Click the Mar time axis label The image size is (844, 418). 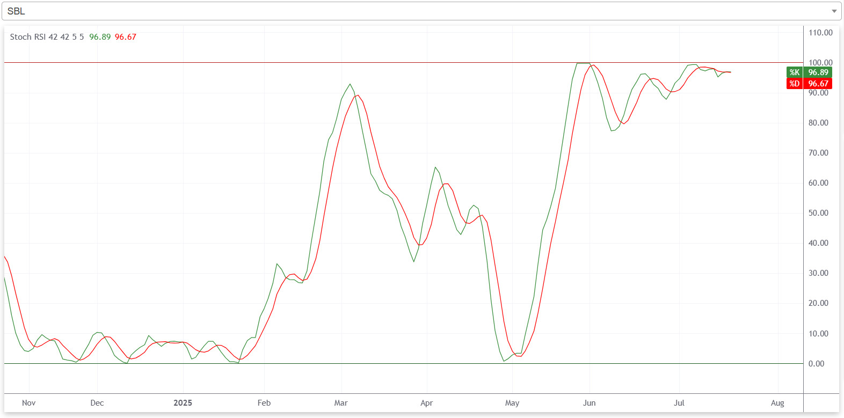tap(341, 403)
